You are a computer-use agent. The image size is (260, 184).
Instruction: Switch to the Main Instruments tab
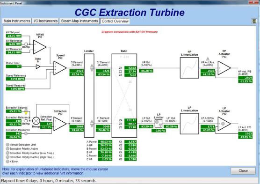click(x=17, y=21)
